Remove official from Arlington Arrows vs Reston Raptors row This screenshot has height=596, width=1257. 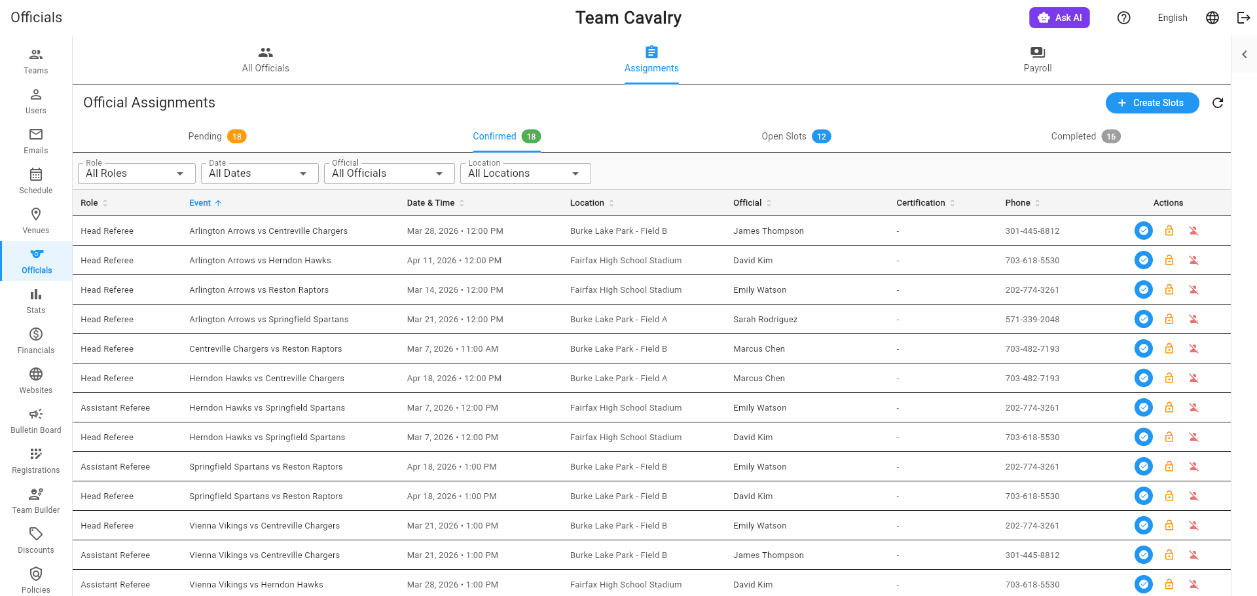(1194, 289)
